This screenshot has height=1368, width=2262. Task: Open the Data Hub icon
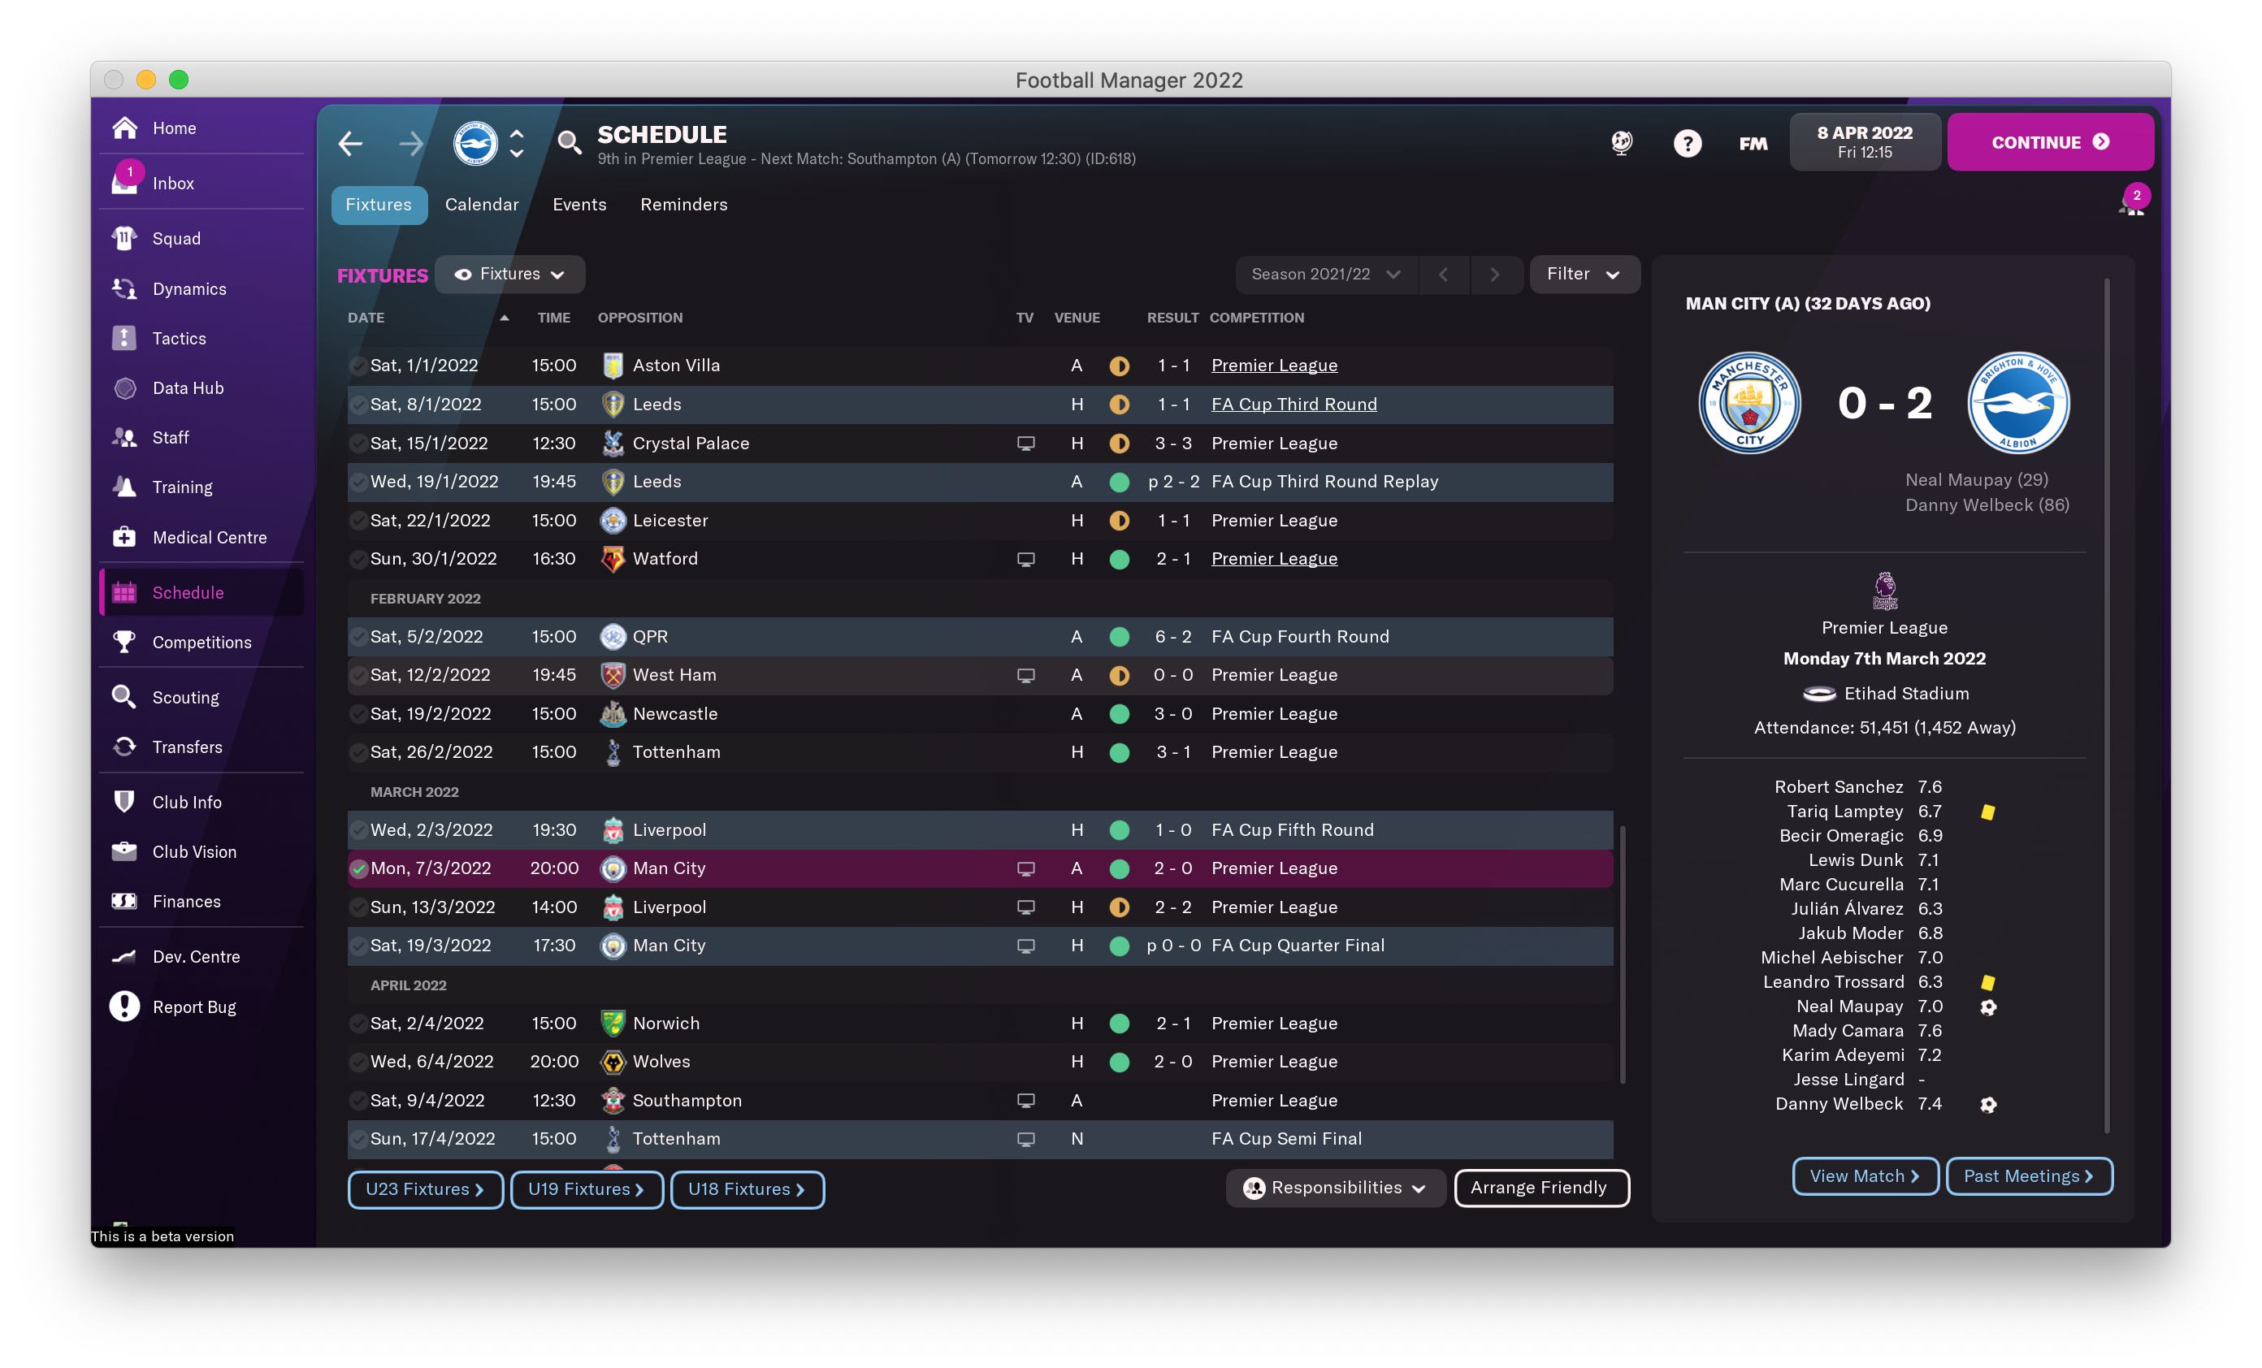point(125,387)
